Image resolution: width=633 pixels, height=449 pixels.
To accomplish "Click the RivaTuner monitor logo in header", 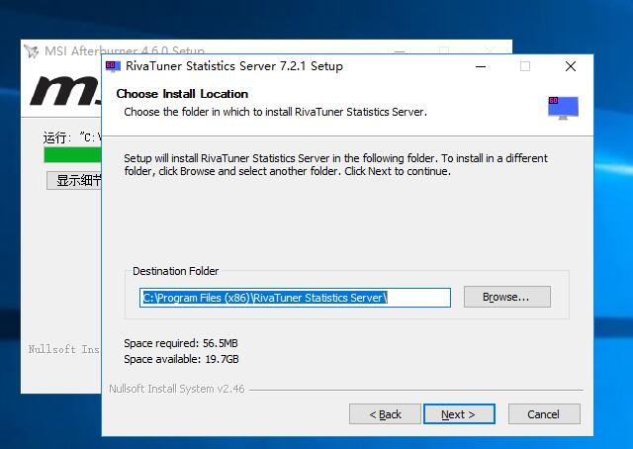I will (x=563, y=108).
